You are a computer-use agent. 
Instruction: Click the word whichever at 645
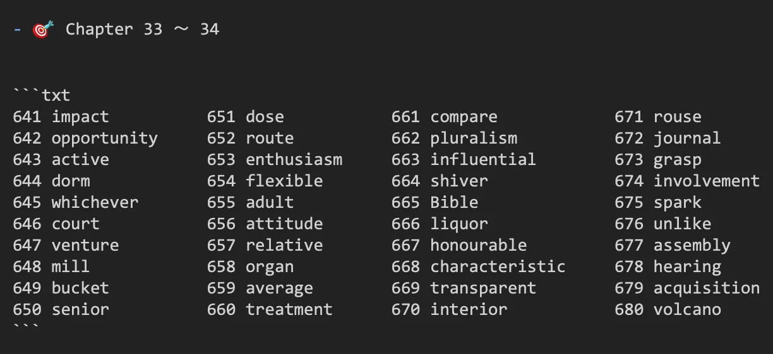click(x=95, y=203)
